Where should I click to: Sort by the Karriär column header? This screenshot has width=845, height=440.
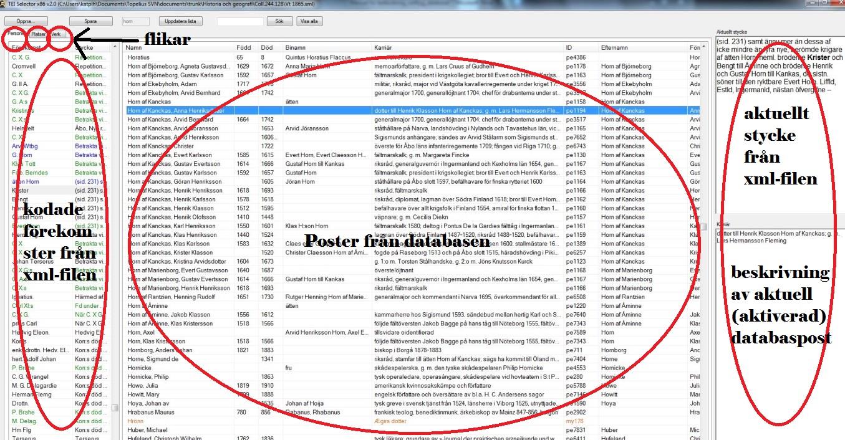pos(468,47)
